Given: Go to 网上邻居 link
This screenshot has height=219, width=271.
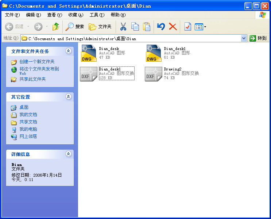Looking at the screenshot, I should 28,136.
